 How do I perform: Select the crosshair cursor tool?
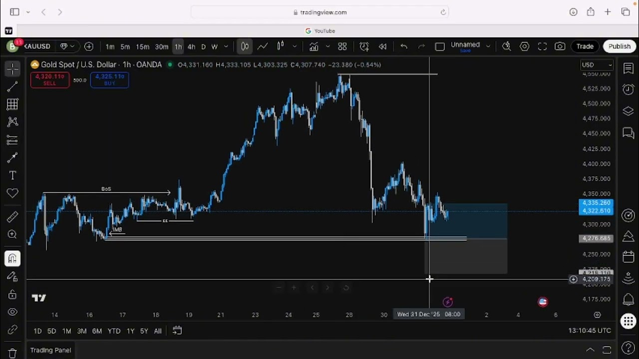[x=12, y=68]
